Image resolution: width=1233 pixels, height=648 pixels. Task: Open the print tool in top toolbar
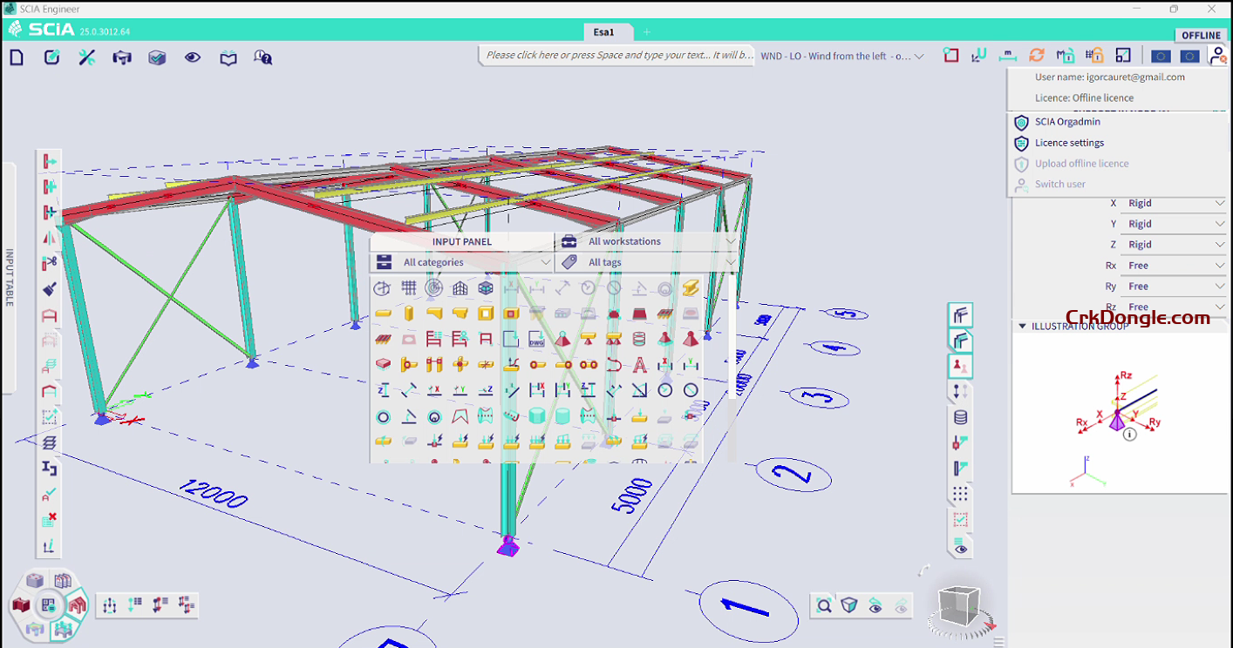121,57
